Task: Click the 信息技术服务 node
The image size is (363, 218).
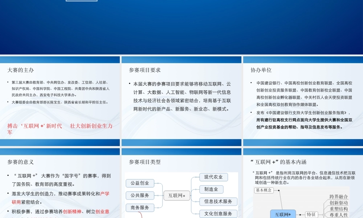Action: (218, 202)
